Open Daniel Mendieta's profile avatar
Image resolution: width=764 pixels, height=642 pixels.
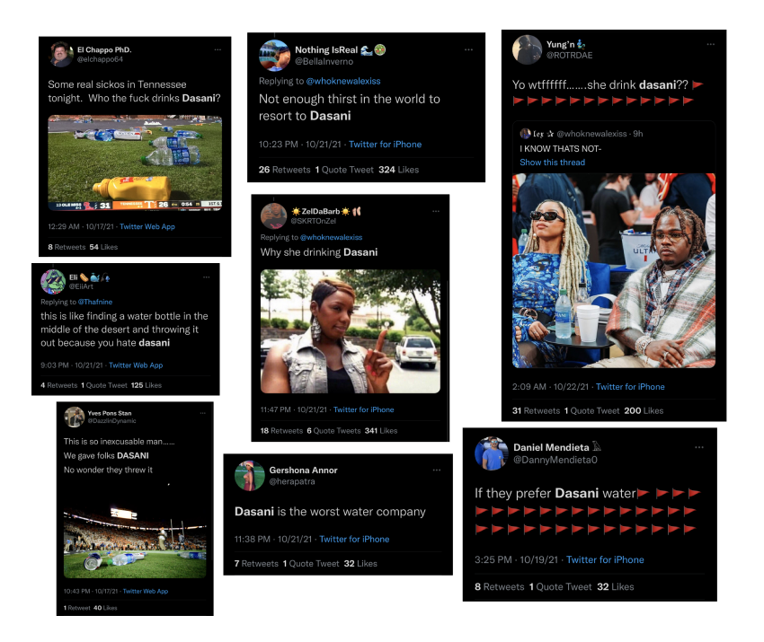click(x=491, y=453)
